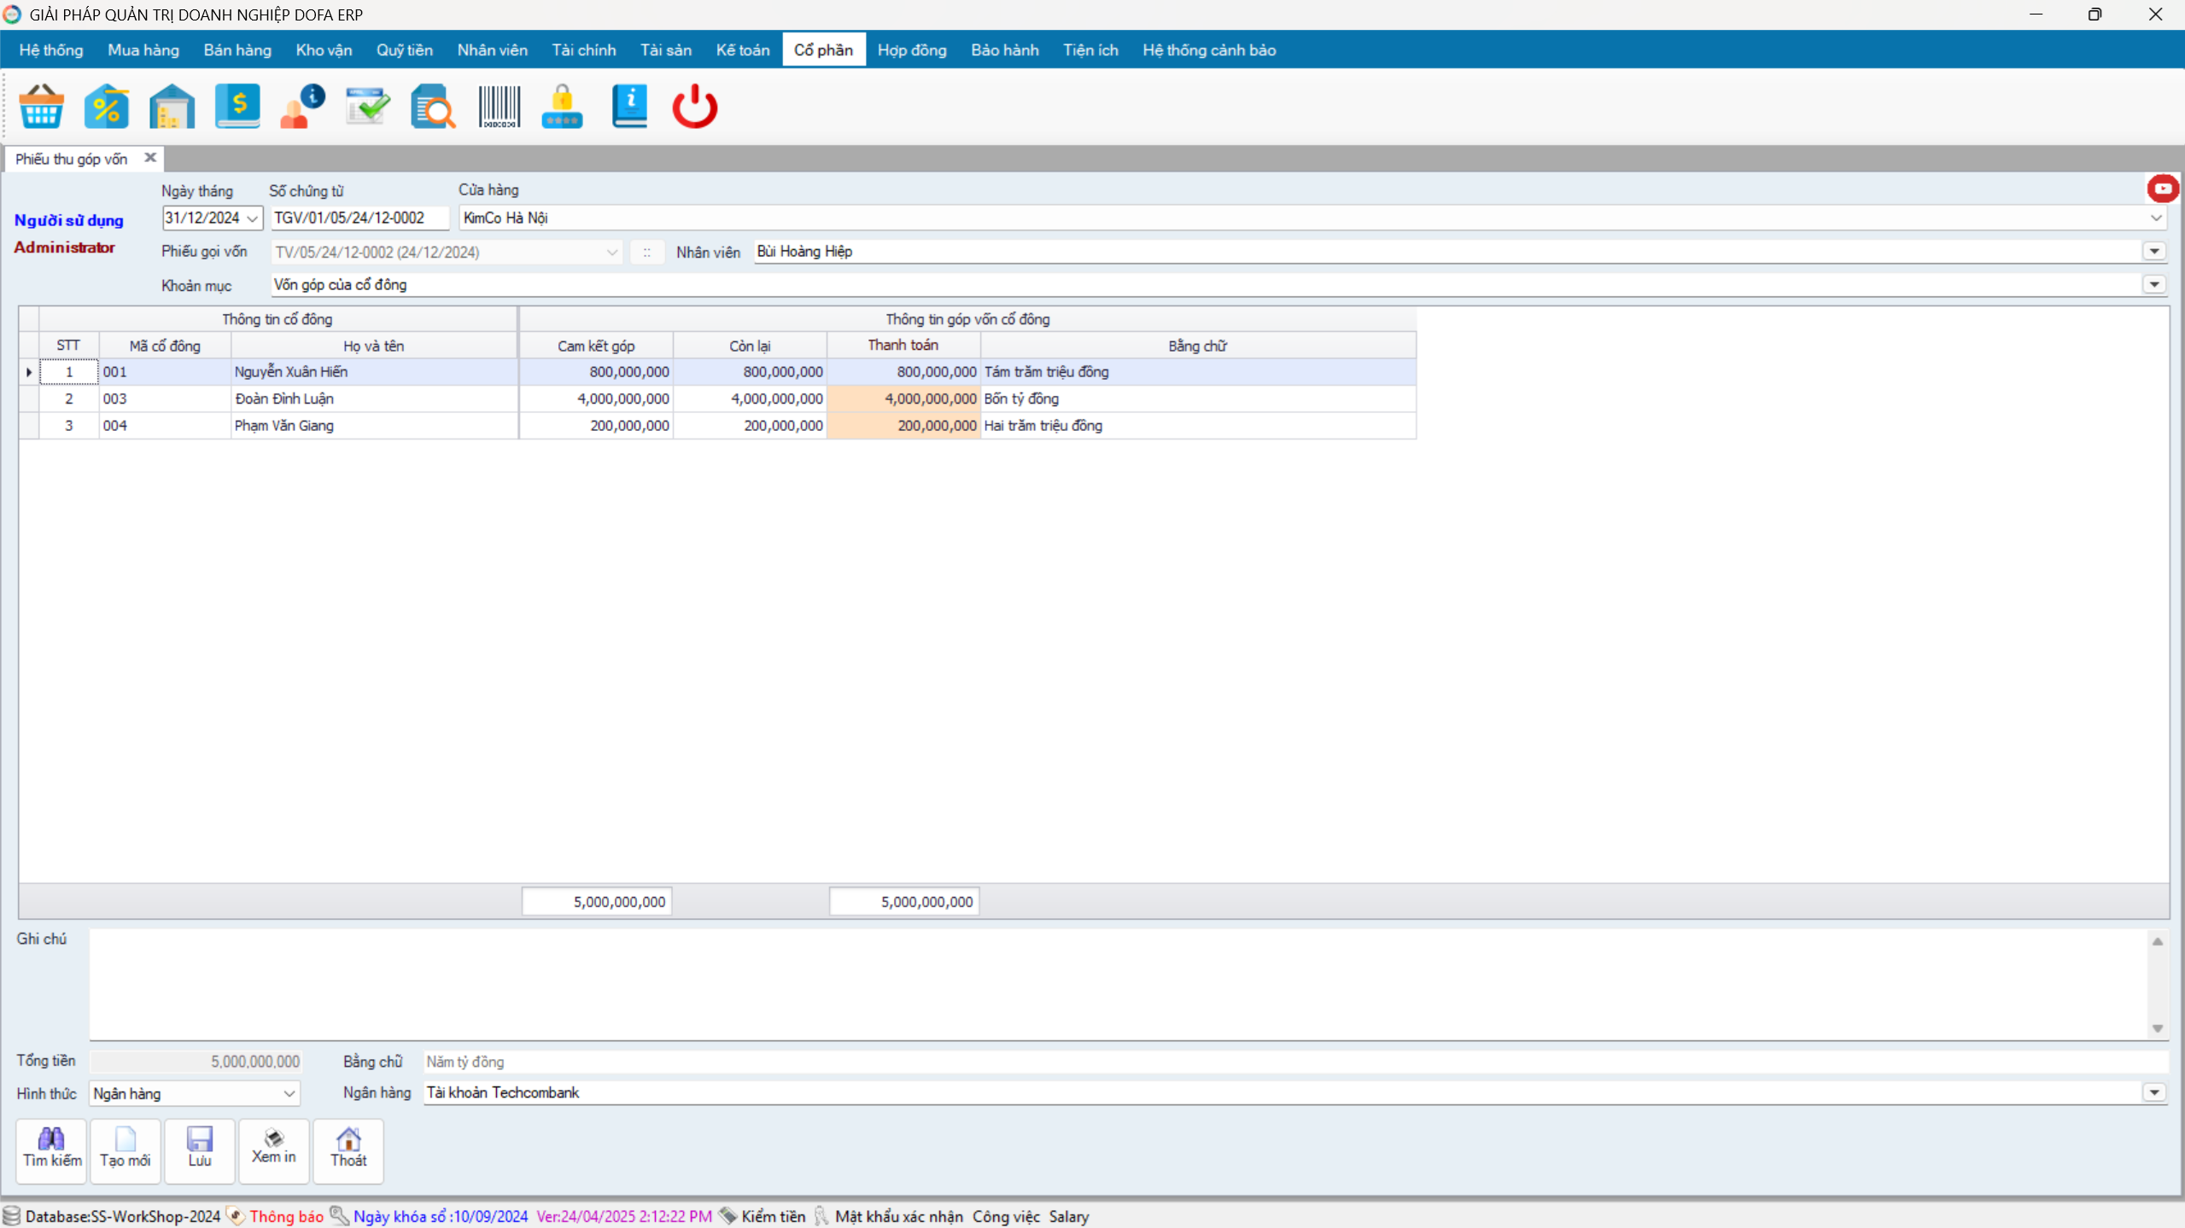This screenshot has width=2185, height=1228.
Task: Click the Thanh toán column header
Action: [x=903, y=346]
